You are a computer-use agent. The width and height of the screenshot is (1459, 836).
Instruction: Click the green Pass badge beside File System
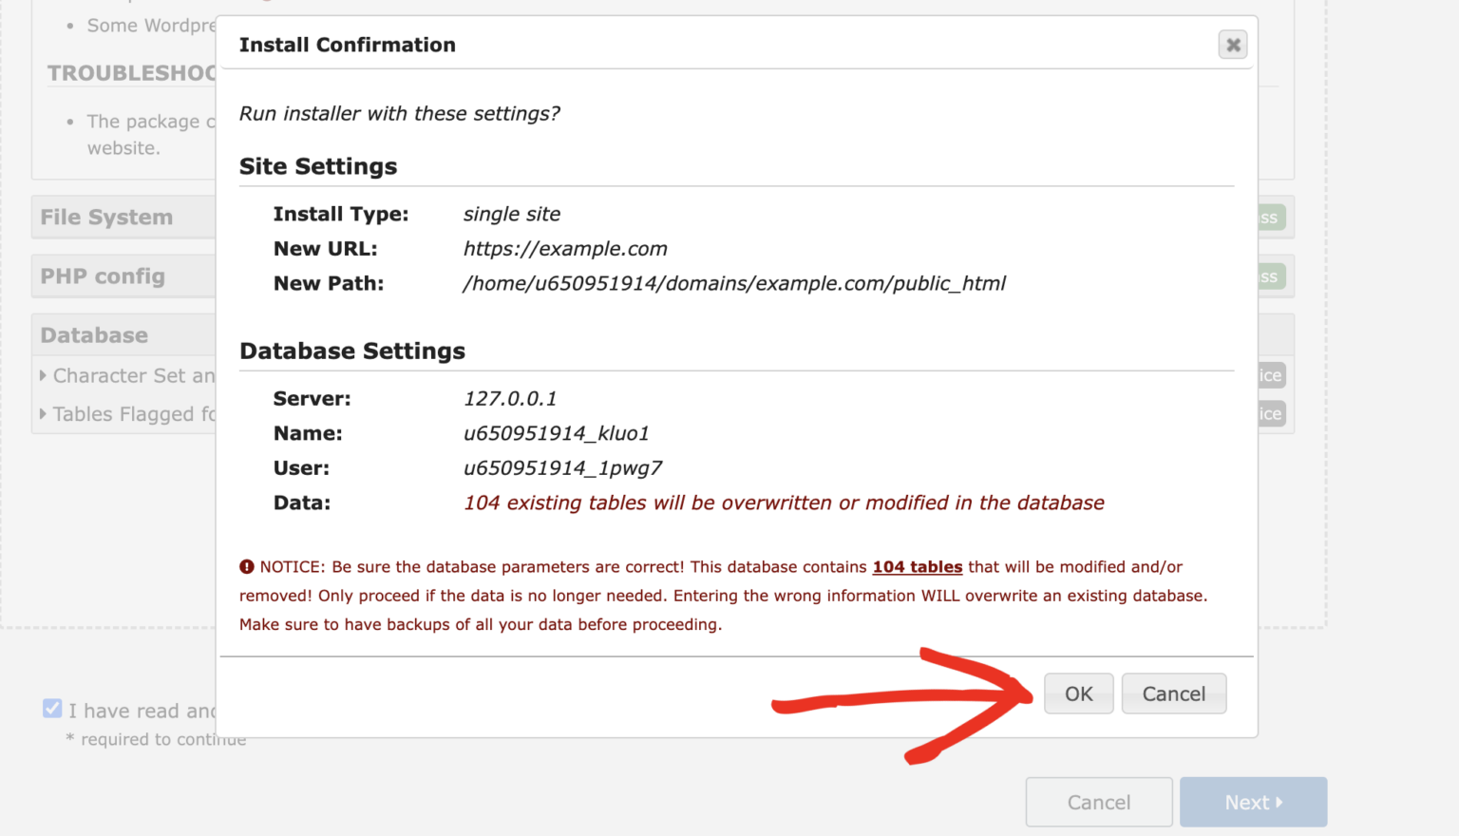[x=1267, y=217]
